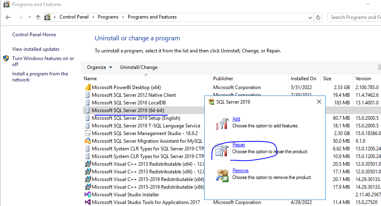Viewport: 381px width, 206px height.
Task: Open Turn Windows features on or off
Action: pos(43,61)
